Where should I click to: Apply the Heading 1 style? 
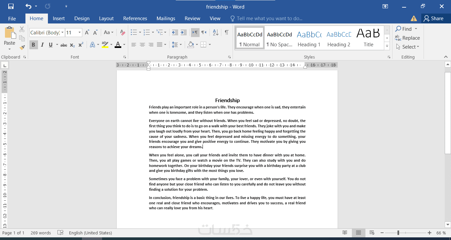coord(309,38)
